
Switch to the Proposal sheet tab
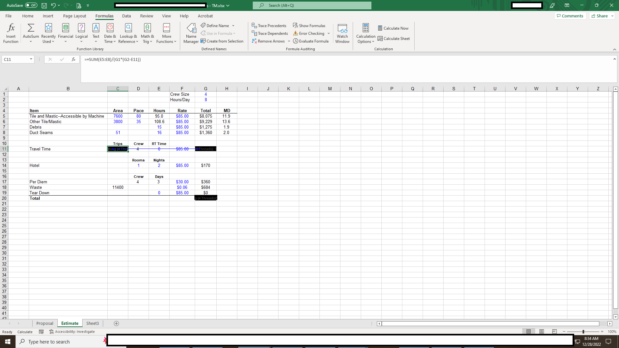pyautogui.click(x=44, y=323)
